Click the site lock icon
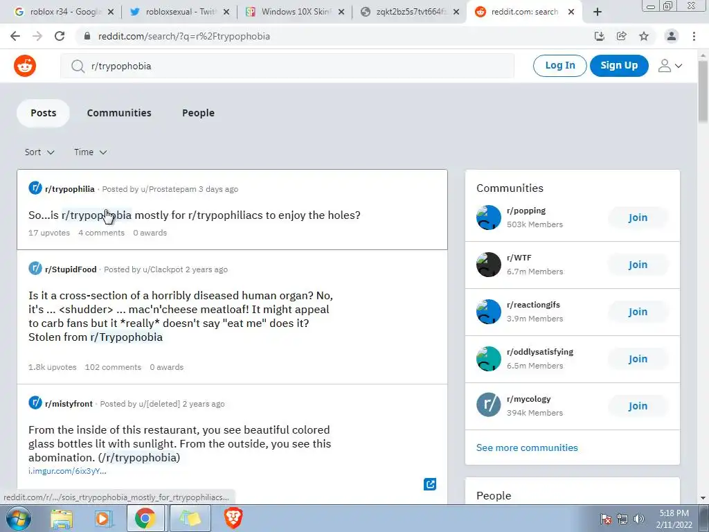709x532 pixels. pos(87,36)
